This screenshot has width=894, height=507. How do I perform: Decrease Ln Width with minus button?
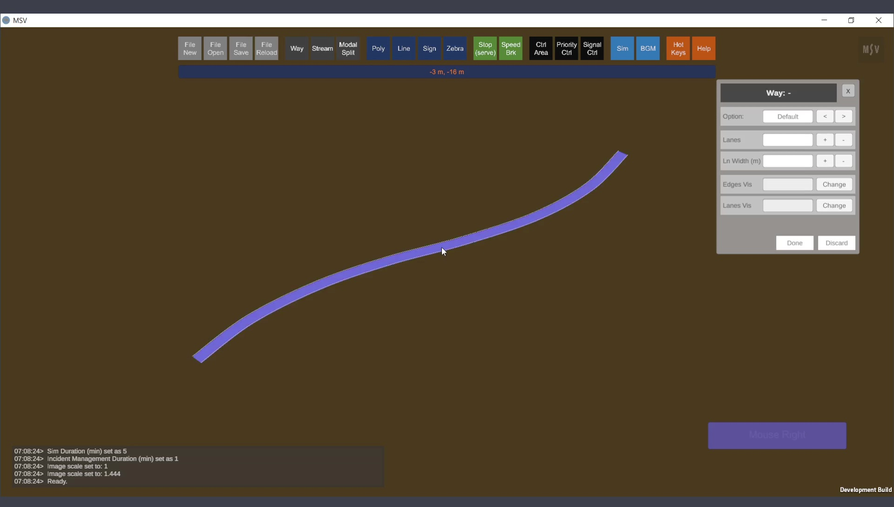[843, 161]
